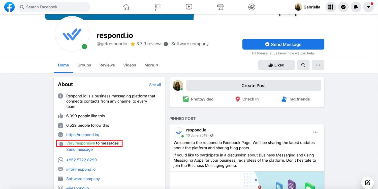The width and height of the screenshot is (378, 189).
Task: Open the Marketplace icon
Action: 220,7
